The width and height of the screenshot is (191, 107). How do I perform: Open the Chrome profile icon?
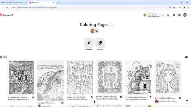pos(188,7)
